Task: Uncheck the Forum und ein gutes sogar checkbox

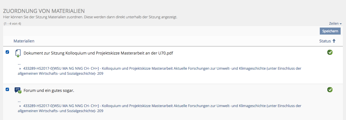Action: 7,89
